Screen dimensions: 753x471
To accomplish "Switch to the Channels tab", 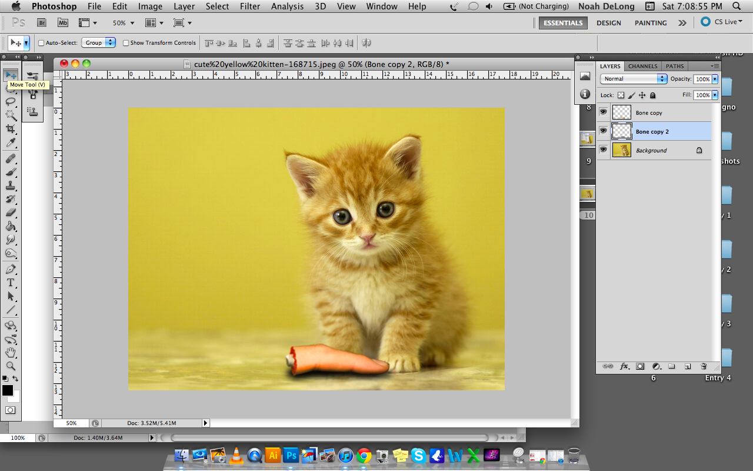I will pos(642,66).
